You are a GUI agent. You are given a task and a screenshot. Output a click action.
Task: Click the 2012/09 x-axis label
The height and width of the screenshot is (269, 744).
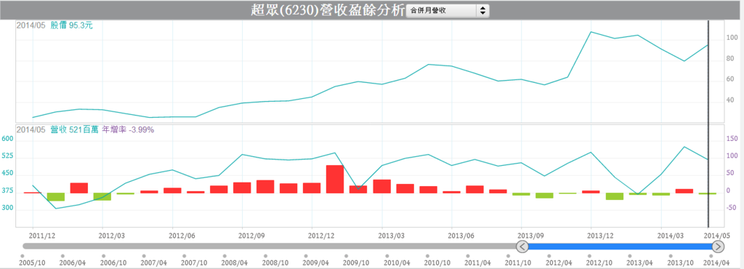click(x=251, y=236)
